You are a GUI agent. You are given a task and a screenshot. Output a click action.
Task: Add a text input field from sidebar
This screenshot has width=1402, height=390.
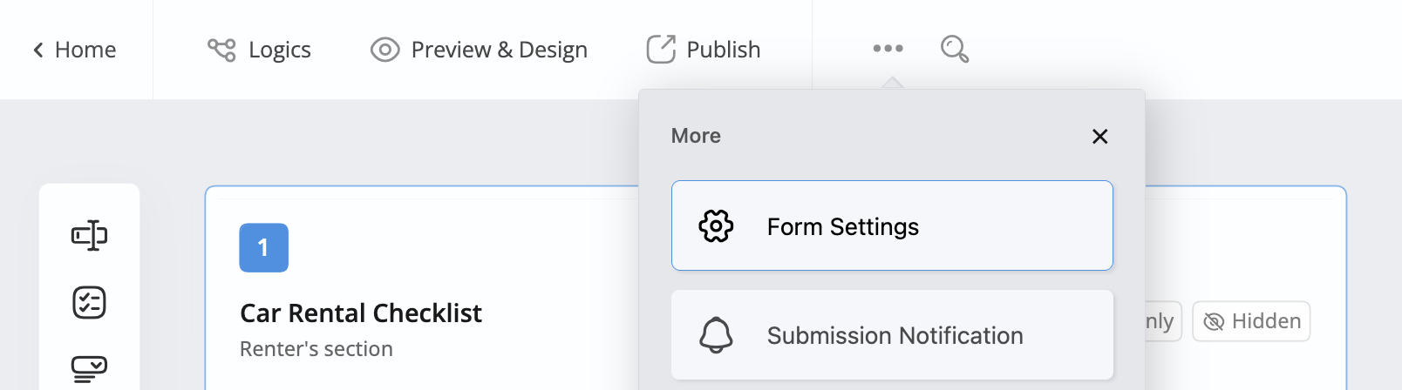89,235
